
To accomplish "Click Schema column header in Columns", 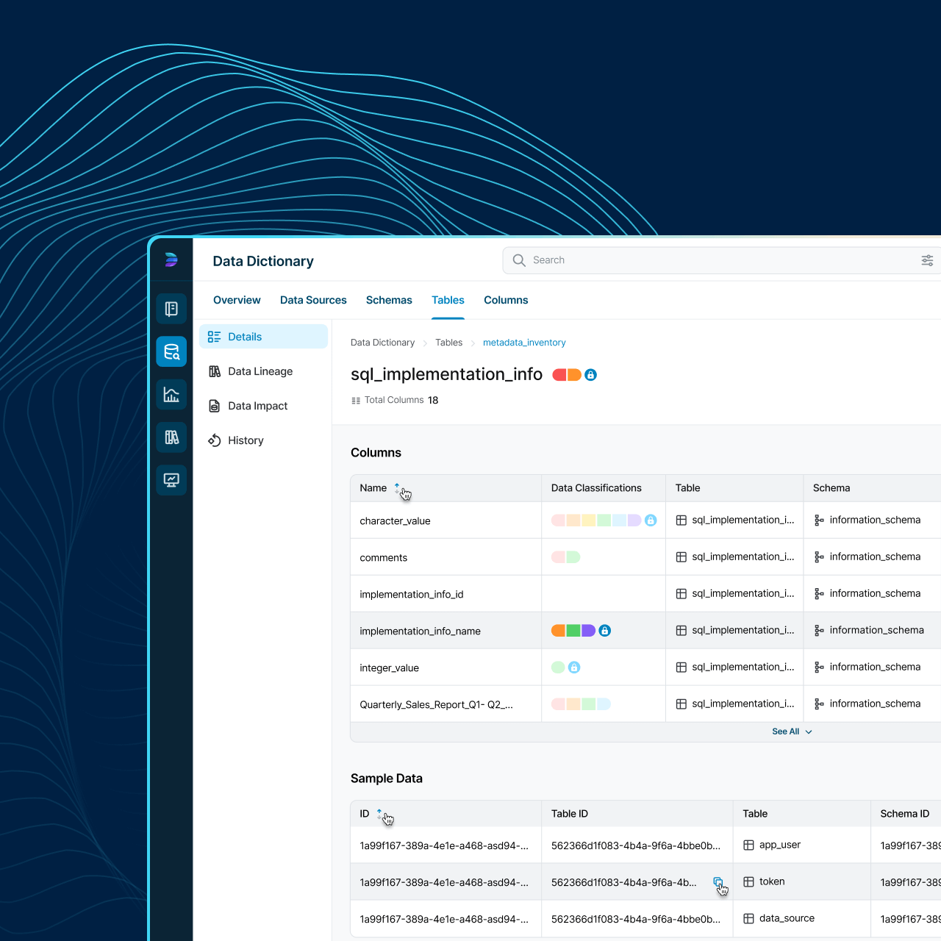I will [x=831, y=488].
